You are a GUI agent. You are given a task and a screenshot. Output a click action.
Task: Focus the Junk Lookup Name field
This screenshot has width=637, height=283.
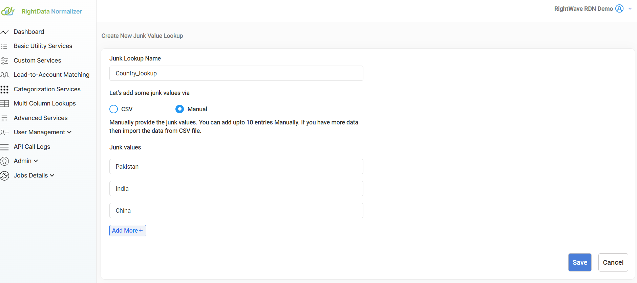[236, 73]
